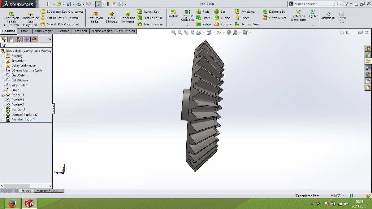Click the Sar wrap tool

(x=220, y=12)
